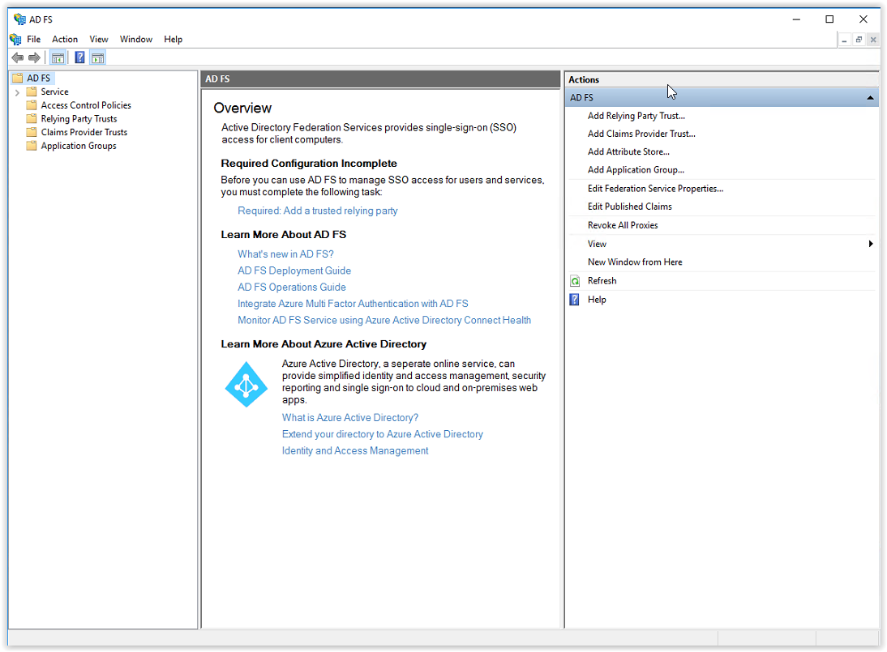The height and width of the screenshot is (652, 887).
Task: Open the AD FS Operations Guide link
Action: click(x=292, y=287)
